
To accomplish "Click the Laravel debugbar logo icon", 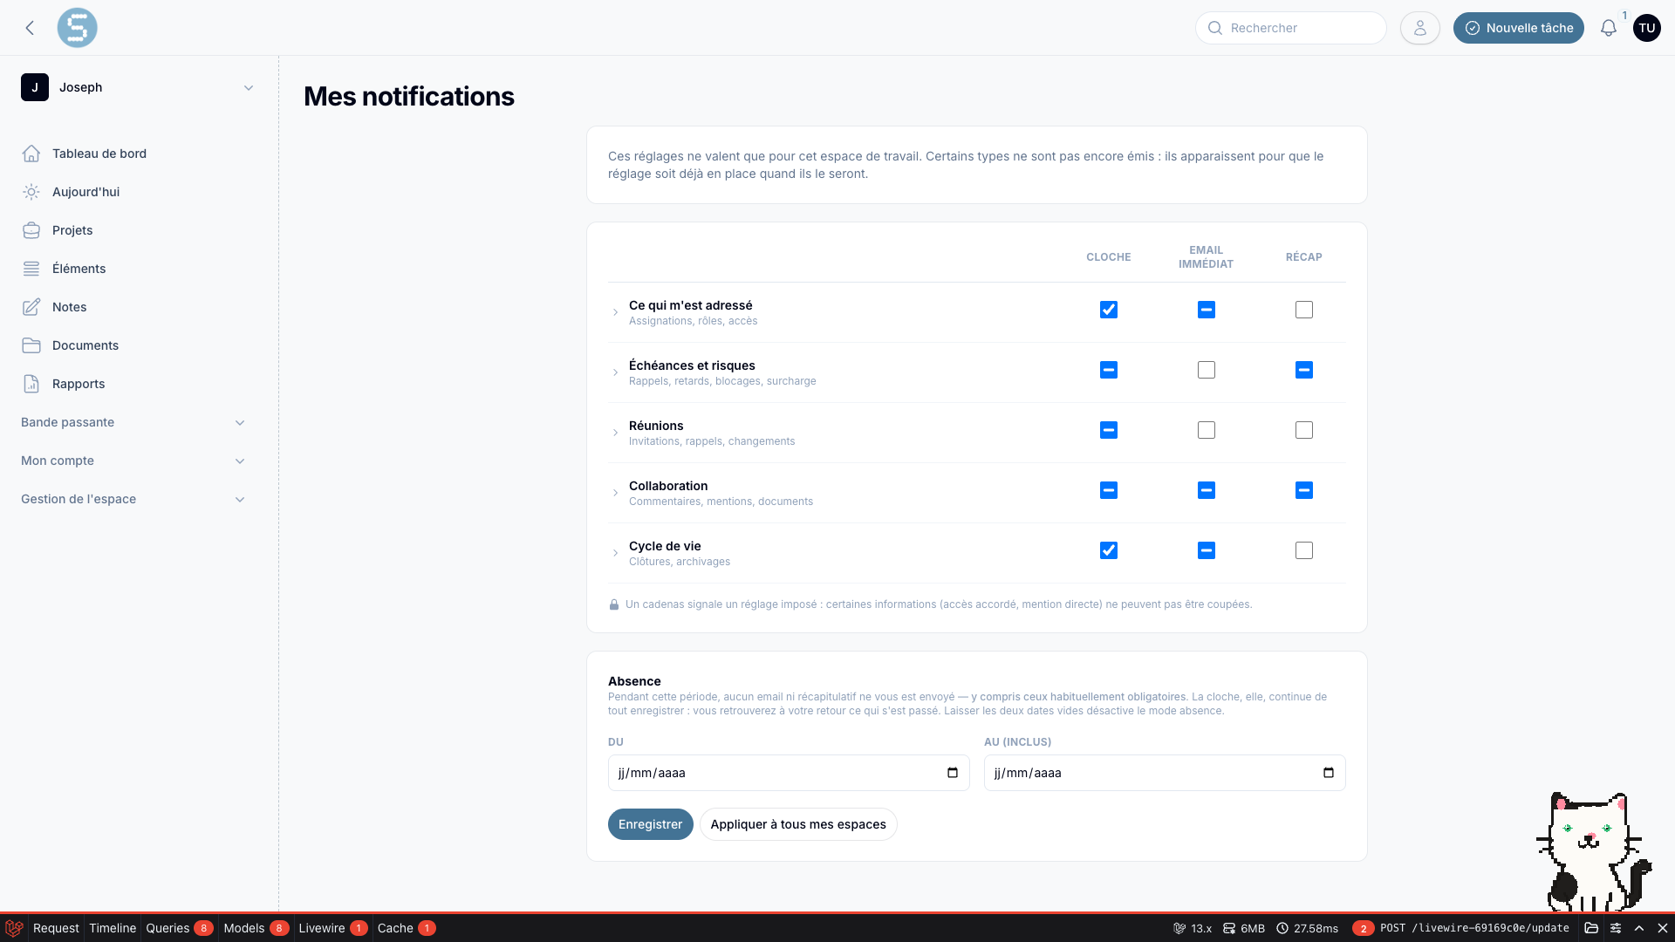I will pyautogui.click(x=14, y=928).
